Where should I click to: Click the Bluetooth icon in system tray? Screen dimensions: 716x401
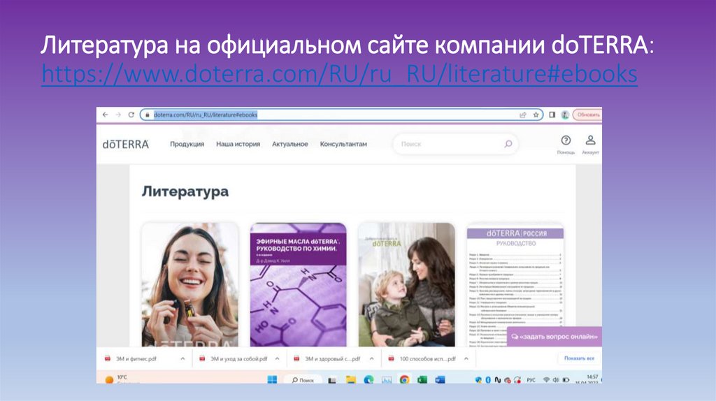pyautogui.click(x=487, y=379)
